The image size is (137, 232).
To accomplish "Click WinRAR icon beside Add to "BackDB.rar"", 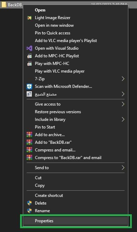I will pyautogui.click(x=29, y=142).
